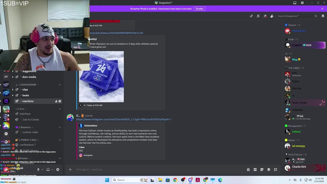Open member Sean Combs profile
This screenshot has height=184, width=327.
pyautogui.click(x=305, y=103)
